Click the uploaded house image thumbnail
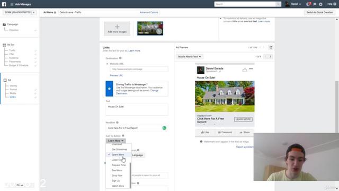The height and width of the screenshot is (191, 339). coord(150,28)
